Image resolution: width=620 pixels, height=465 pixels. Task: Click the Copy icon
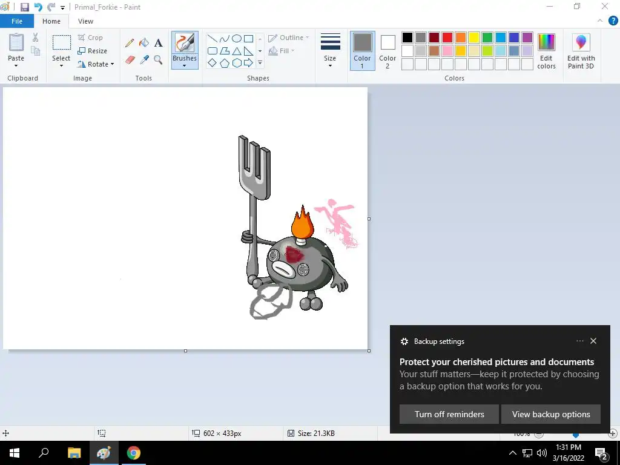pyautogui.click(x=36, y=51)
